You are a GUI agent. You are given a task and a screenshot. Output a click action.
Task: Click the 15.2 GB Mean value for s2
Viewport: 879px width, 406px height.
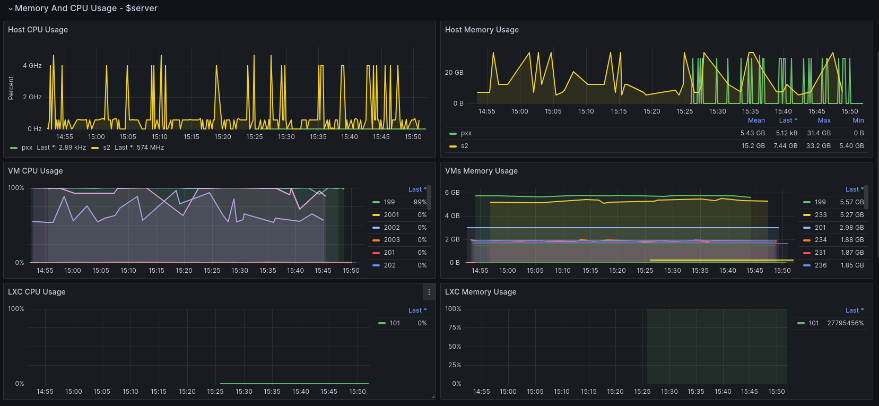tap(753, 146)
